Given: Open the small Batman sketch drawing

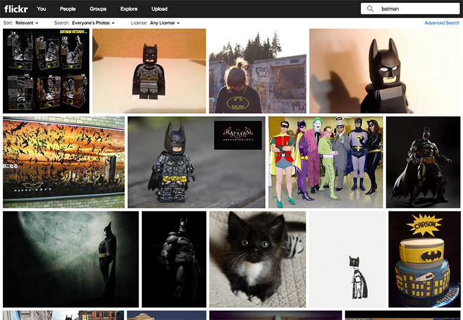Looking at the screenshot, I should pyautogui.click(x=347, y=259).
